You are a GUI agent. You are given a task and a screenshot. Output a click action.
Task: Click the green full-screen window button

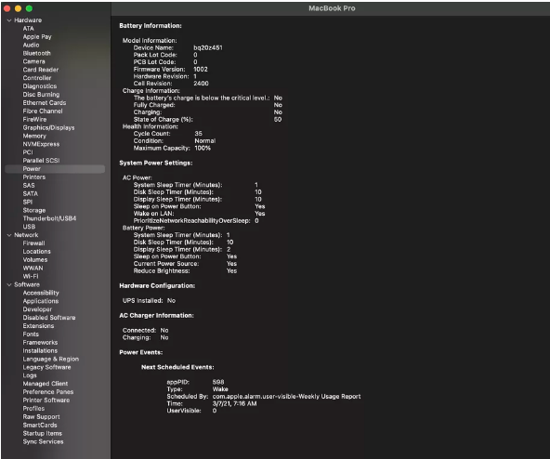coord(29,8)
